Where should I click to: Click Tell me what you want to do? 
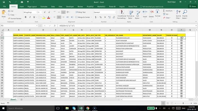click(x=152, y=6)
